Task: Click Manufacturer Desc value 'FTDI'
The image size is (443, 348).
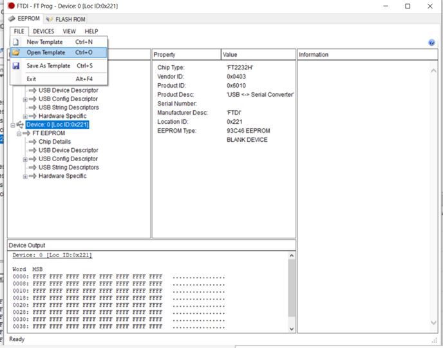Action: (234, 113)
